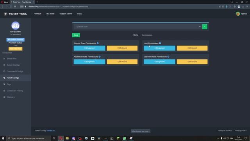250x141 pixels.
Task: Edit closed Support Team Permissions
Action: click(122, 48)
